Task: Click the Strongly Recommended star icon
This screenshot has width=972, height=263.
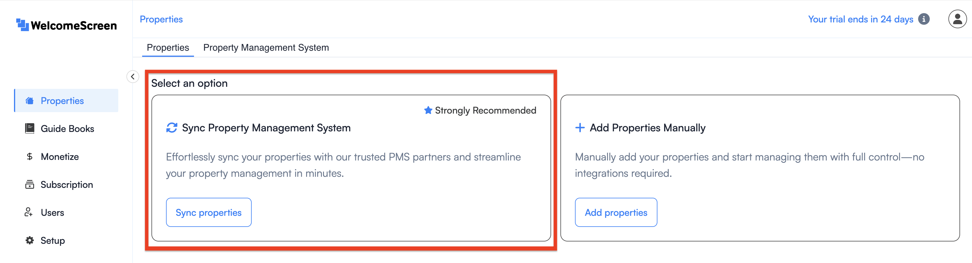Action: point(428,110)
